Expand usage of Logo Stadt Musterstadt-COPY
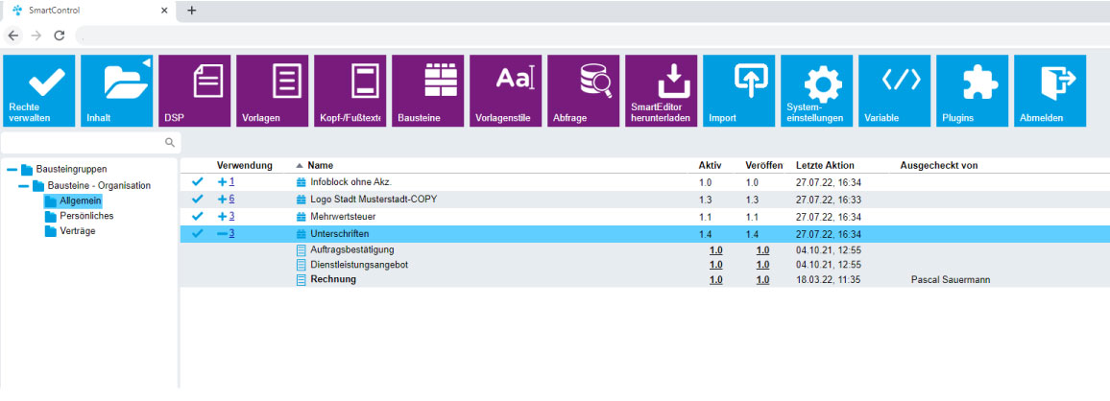The width and height of the screenshot is (1110, 401). (x=222, y=200)
